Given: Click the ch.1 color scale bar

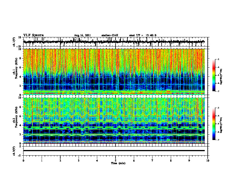Looking at the screenshot, I should (x=214, y=75).
